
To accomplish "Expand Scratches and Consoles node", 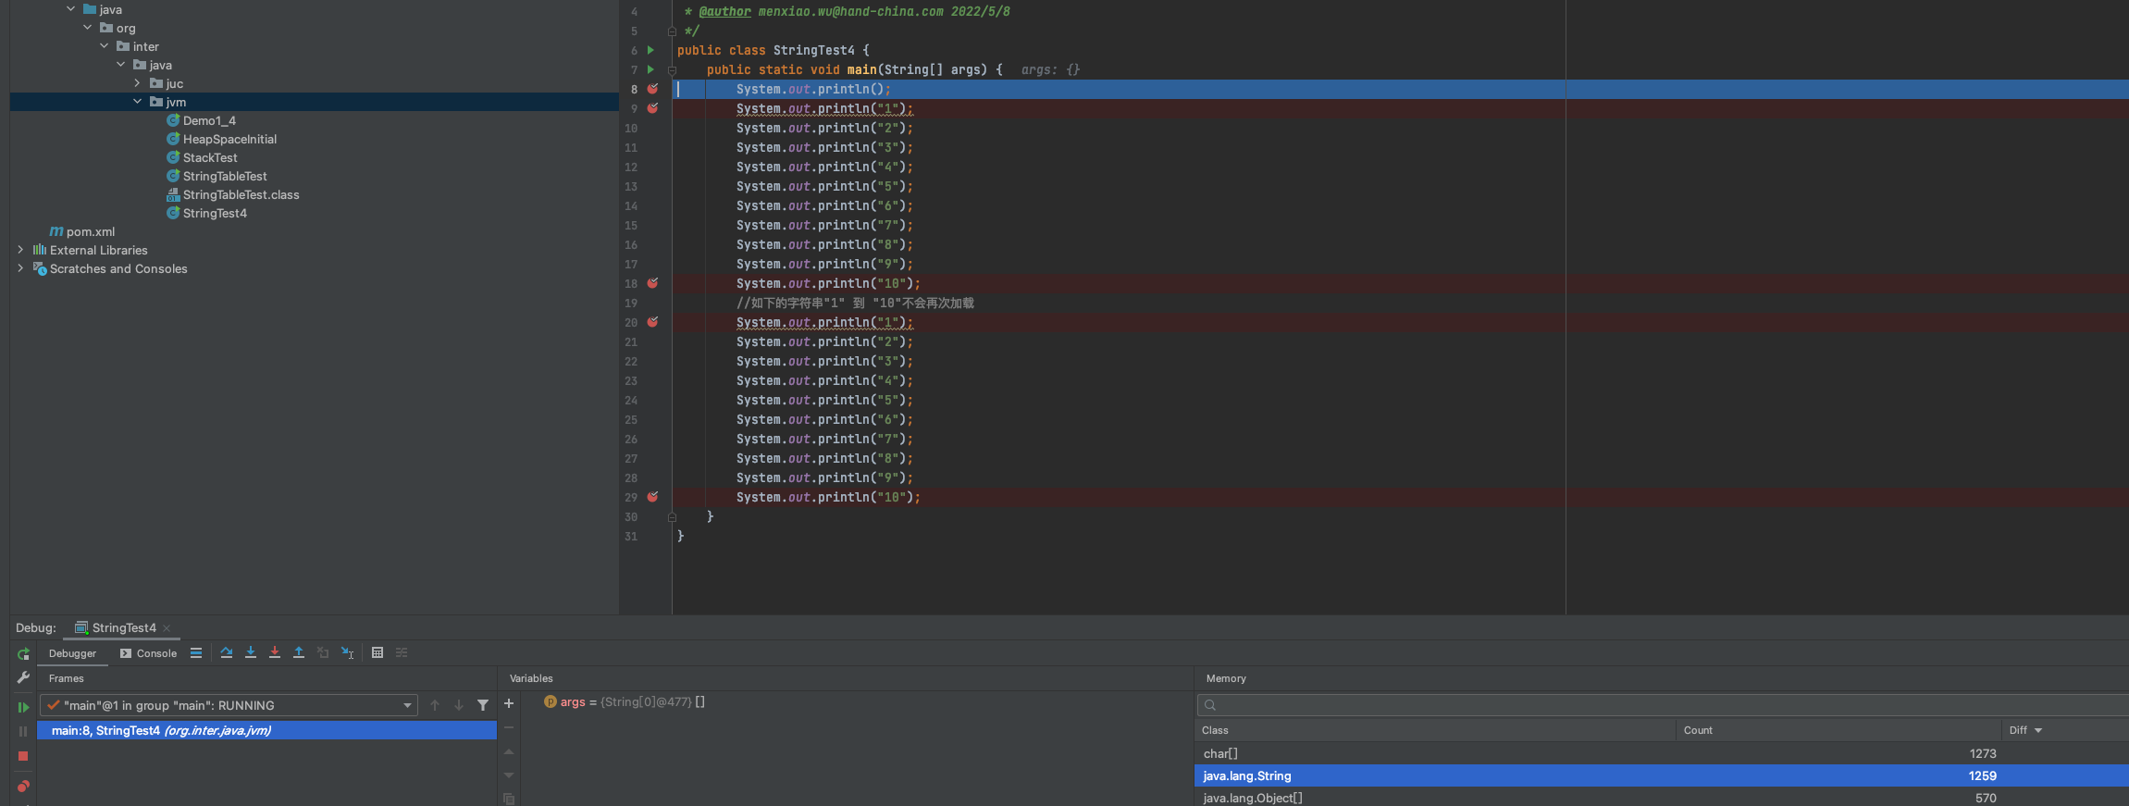I will click(x=20, y=268).
